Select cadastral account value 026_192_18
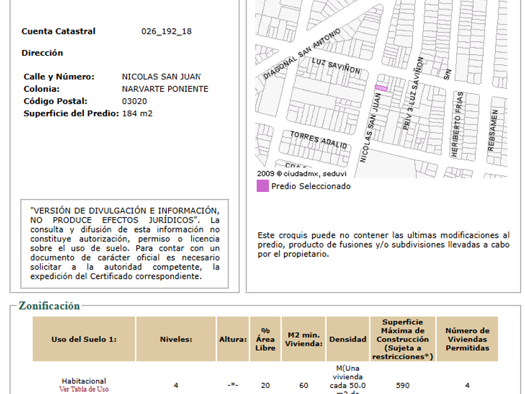Viewport: 525px width, 394px height. (166, 31)
